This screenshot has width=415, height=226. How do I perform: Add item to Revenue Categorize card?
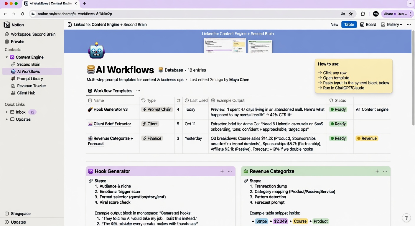click(377, 171)
